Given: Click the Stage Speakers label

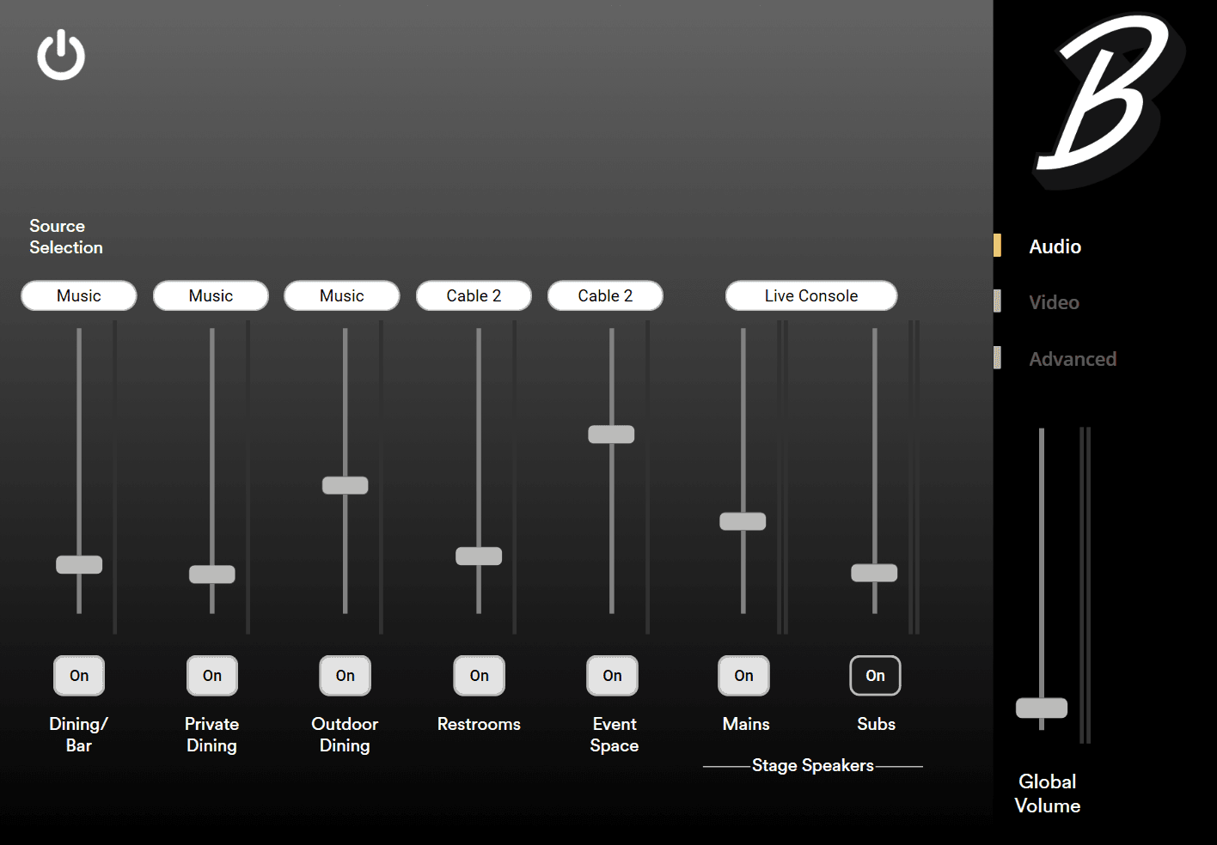Looking at the screenshot, I should [x=813, y=765].
